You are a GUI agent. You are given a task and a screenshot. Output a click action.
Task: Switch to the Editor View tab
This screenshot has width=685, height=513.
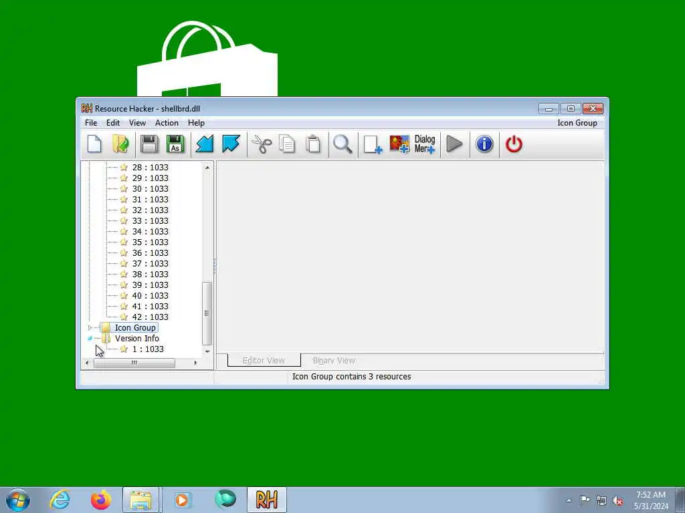[x=264, y=360]
